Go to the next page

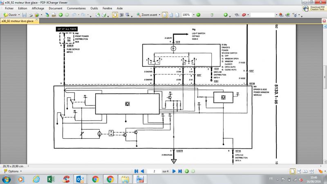(174, 171)
